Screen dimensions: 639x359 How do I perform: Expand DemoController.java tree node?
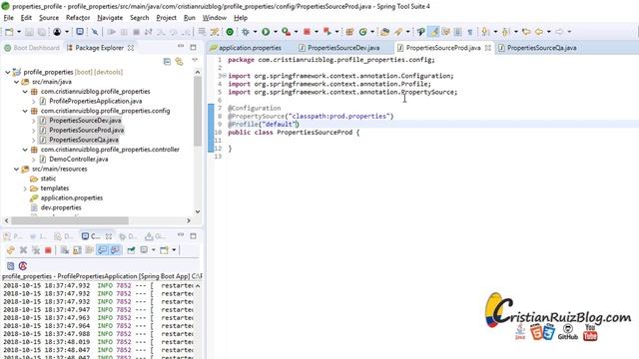33,160
